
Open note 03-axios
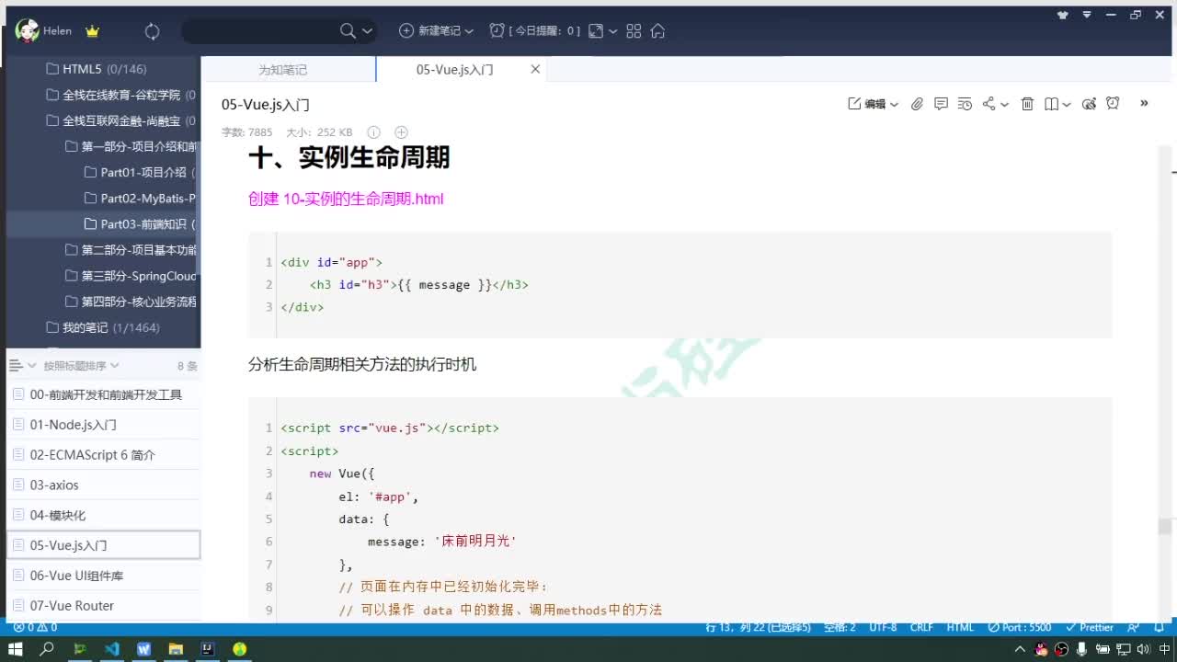click(x=103, y=485)
